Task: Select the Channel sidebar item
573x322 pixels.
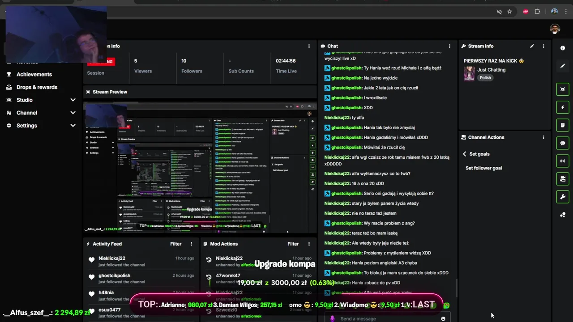Action: (x=26, y=113)
